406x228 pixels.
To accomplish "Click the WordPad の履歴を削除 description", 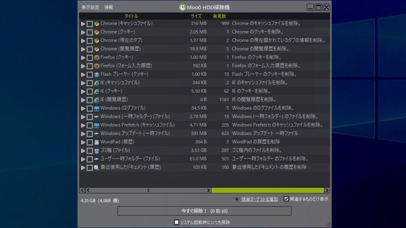I will coord(256,142).
